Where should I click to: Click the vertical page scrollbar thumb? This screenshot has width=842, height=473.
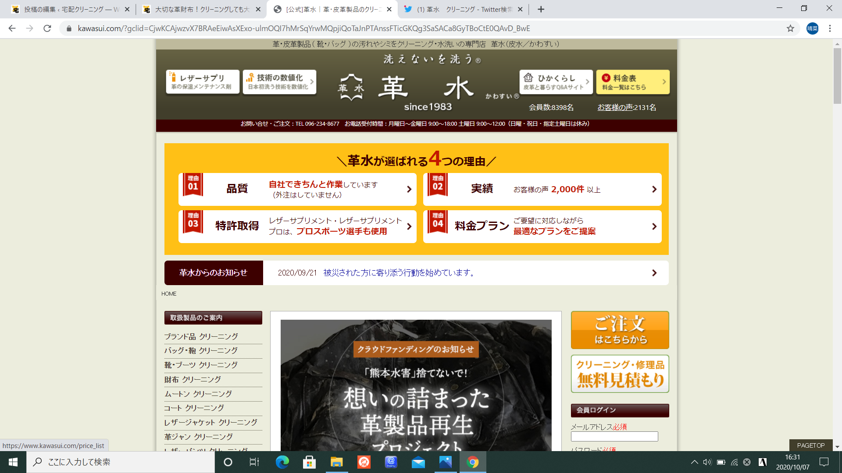(x=837, y=75)
